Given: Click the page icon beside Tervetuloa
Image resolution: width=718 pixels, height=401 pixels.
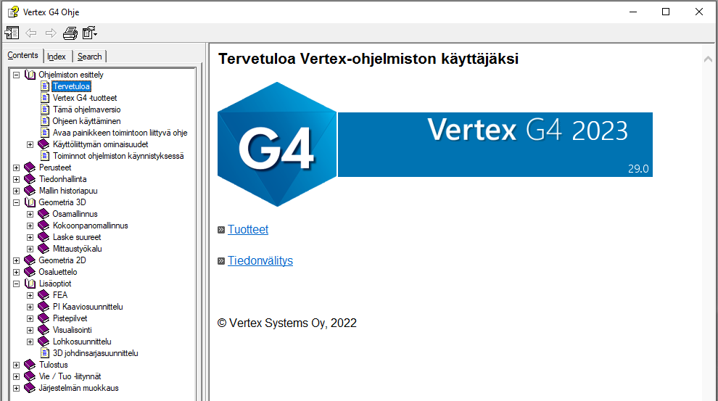Looking at the screenshot, I should 44,86.
